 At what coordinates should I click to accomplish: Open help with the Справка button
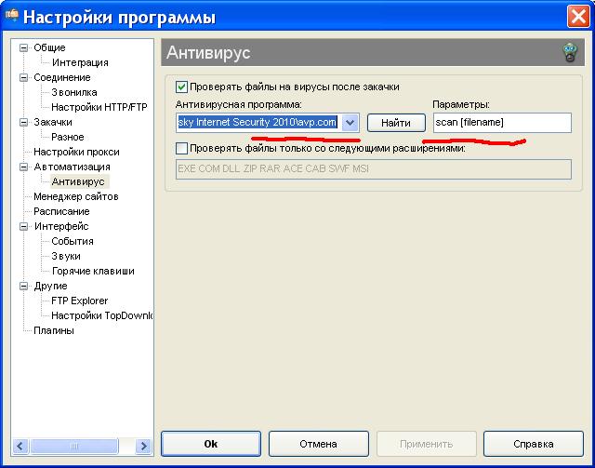533,444
